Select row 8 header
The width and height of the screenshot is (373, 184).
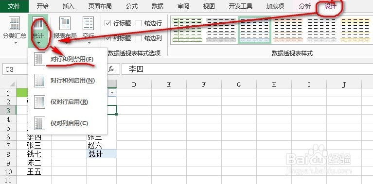click(8, 154)
